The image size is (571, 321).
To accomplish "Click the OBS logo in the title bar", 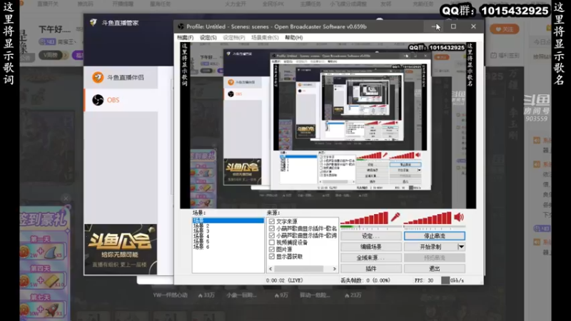I will [x=181, y=26].
